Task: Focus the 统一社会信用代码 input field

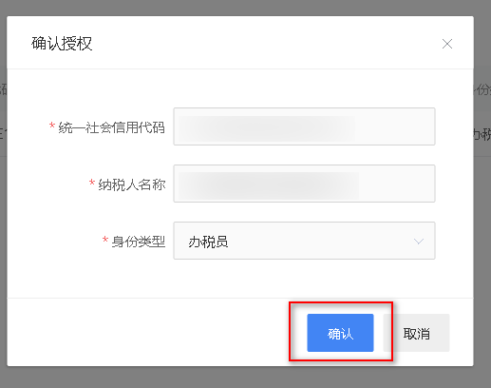Action: 304,126
